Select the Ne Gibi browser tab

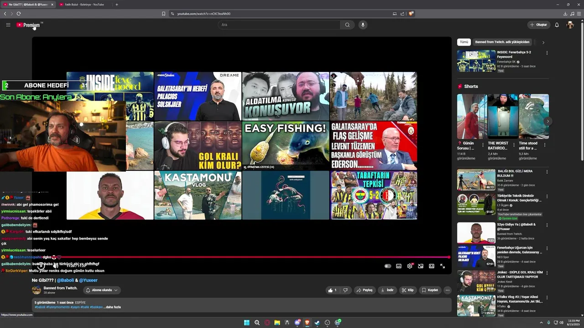[x=28, y=5]
